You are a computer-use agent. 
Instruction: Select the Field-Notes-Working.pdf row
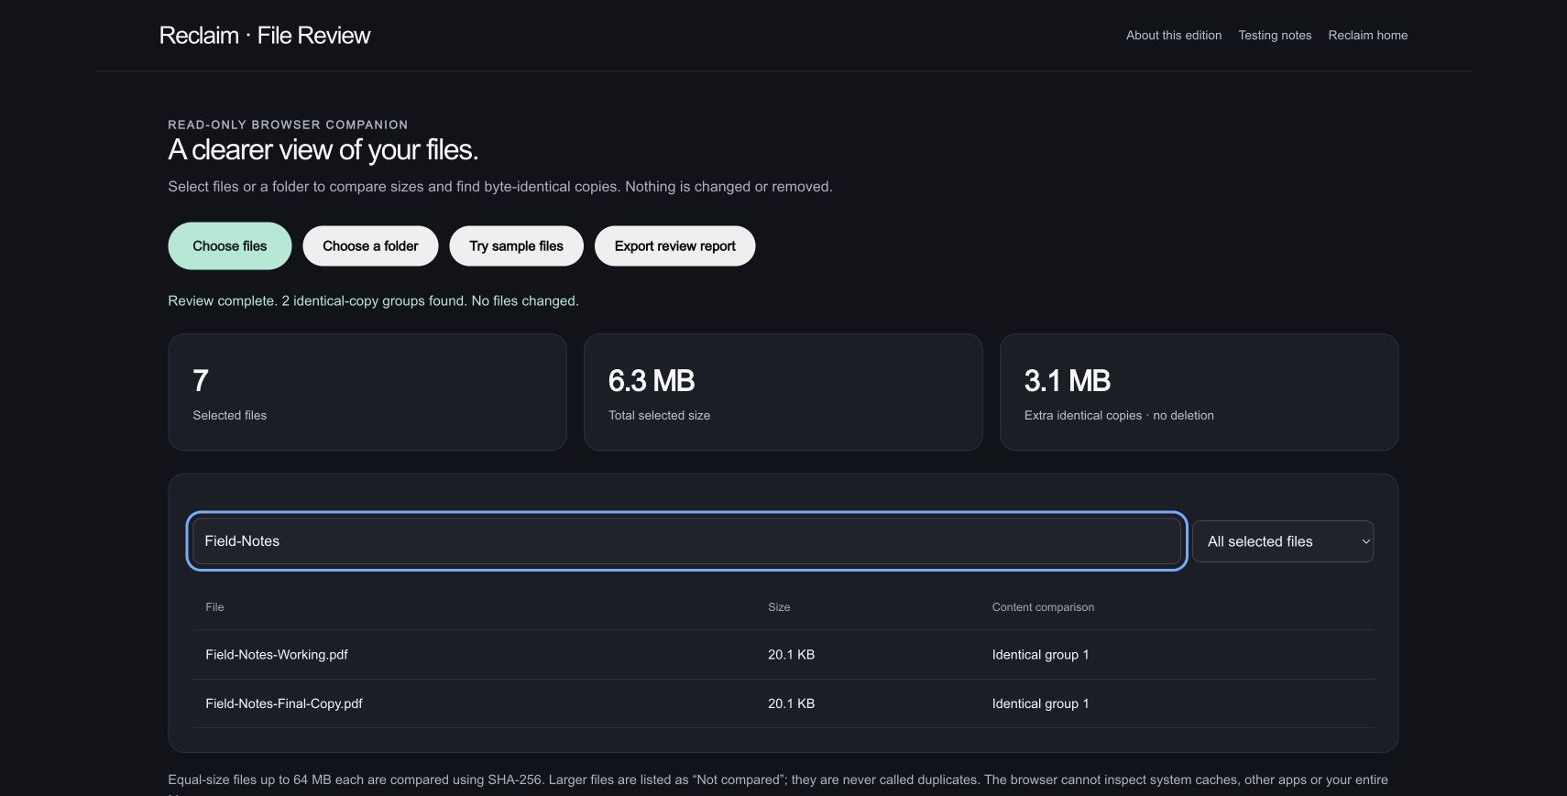coord(783,654)
